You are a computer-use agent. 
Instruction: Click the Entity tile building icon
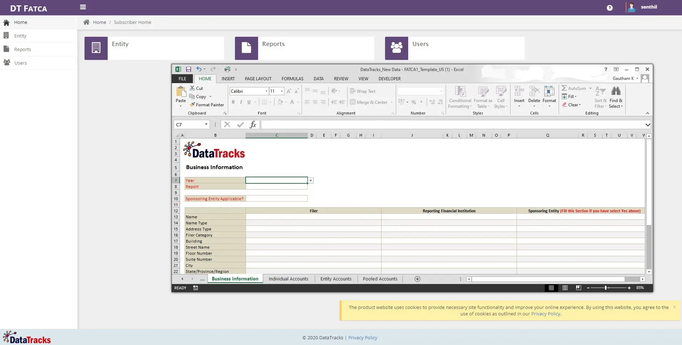tap(96, 48)
